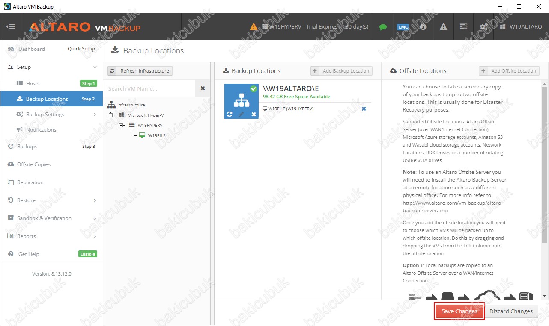This screenshot has width=549, height=326.
Task: Click the info circle icon in header
Action: click(x=423, y=26)
